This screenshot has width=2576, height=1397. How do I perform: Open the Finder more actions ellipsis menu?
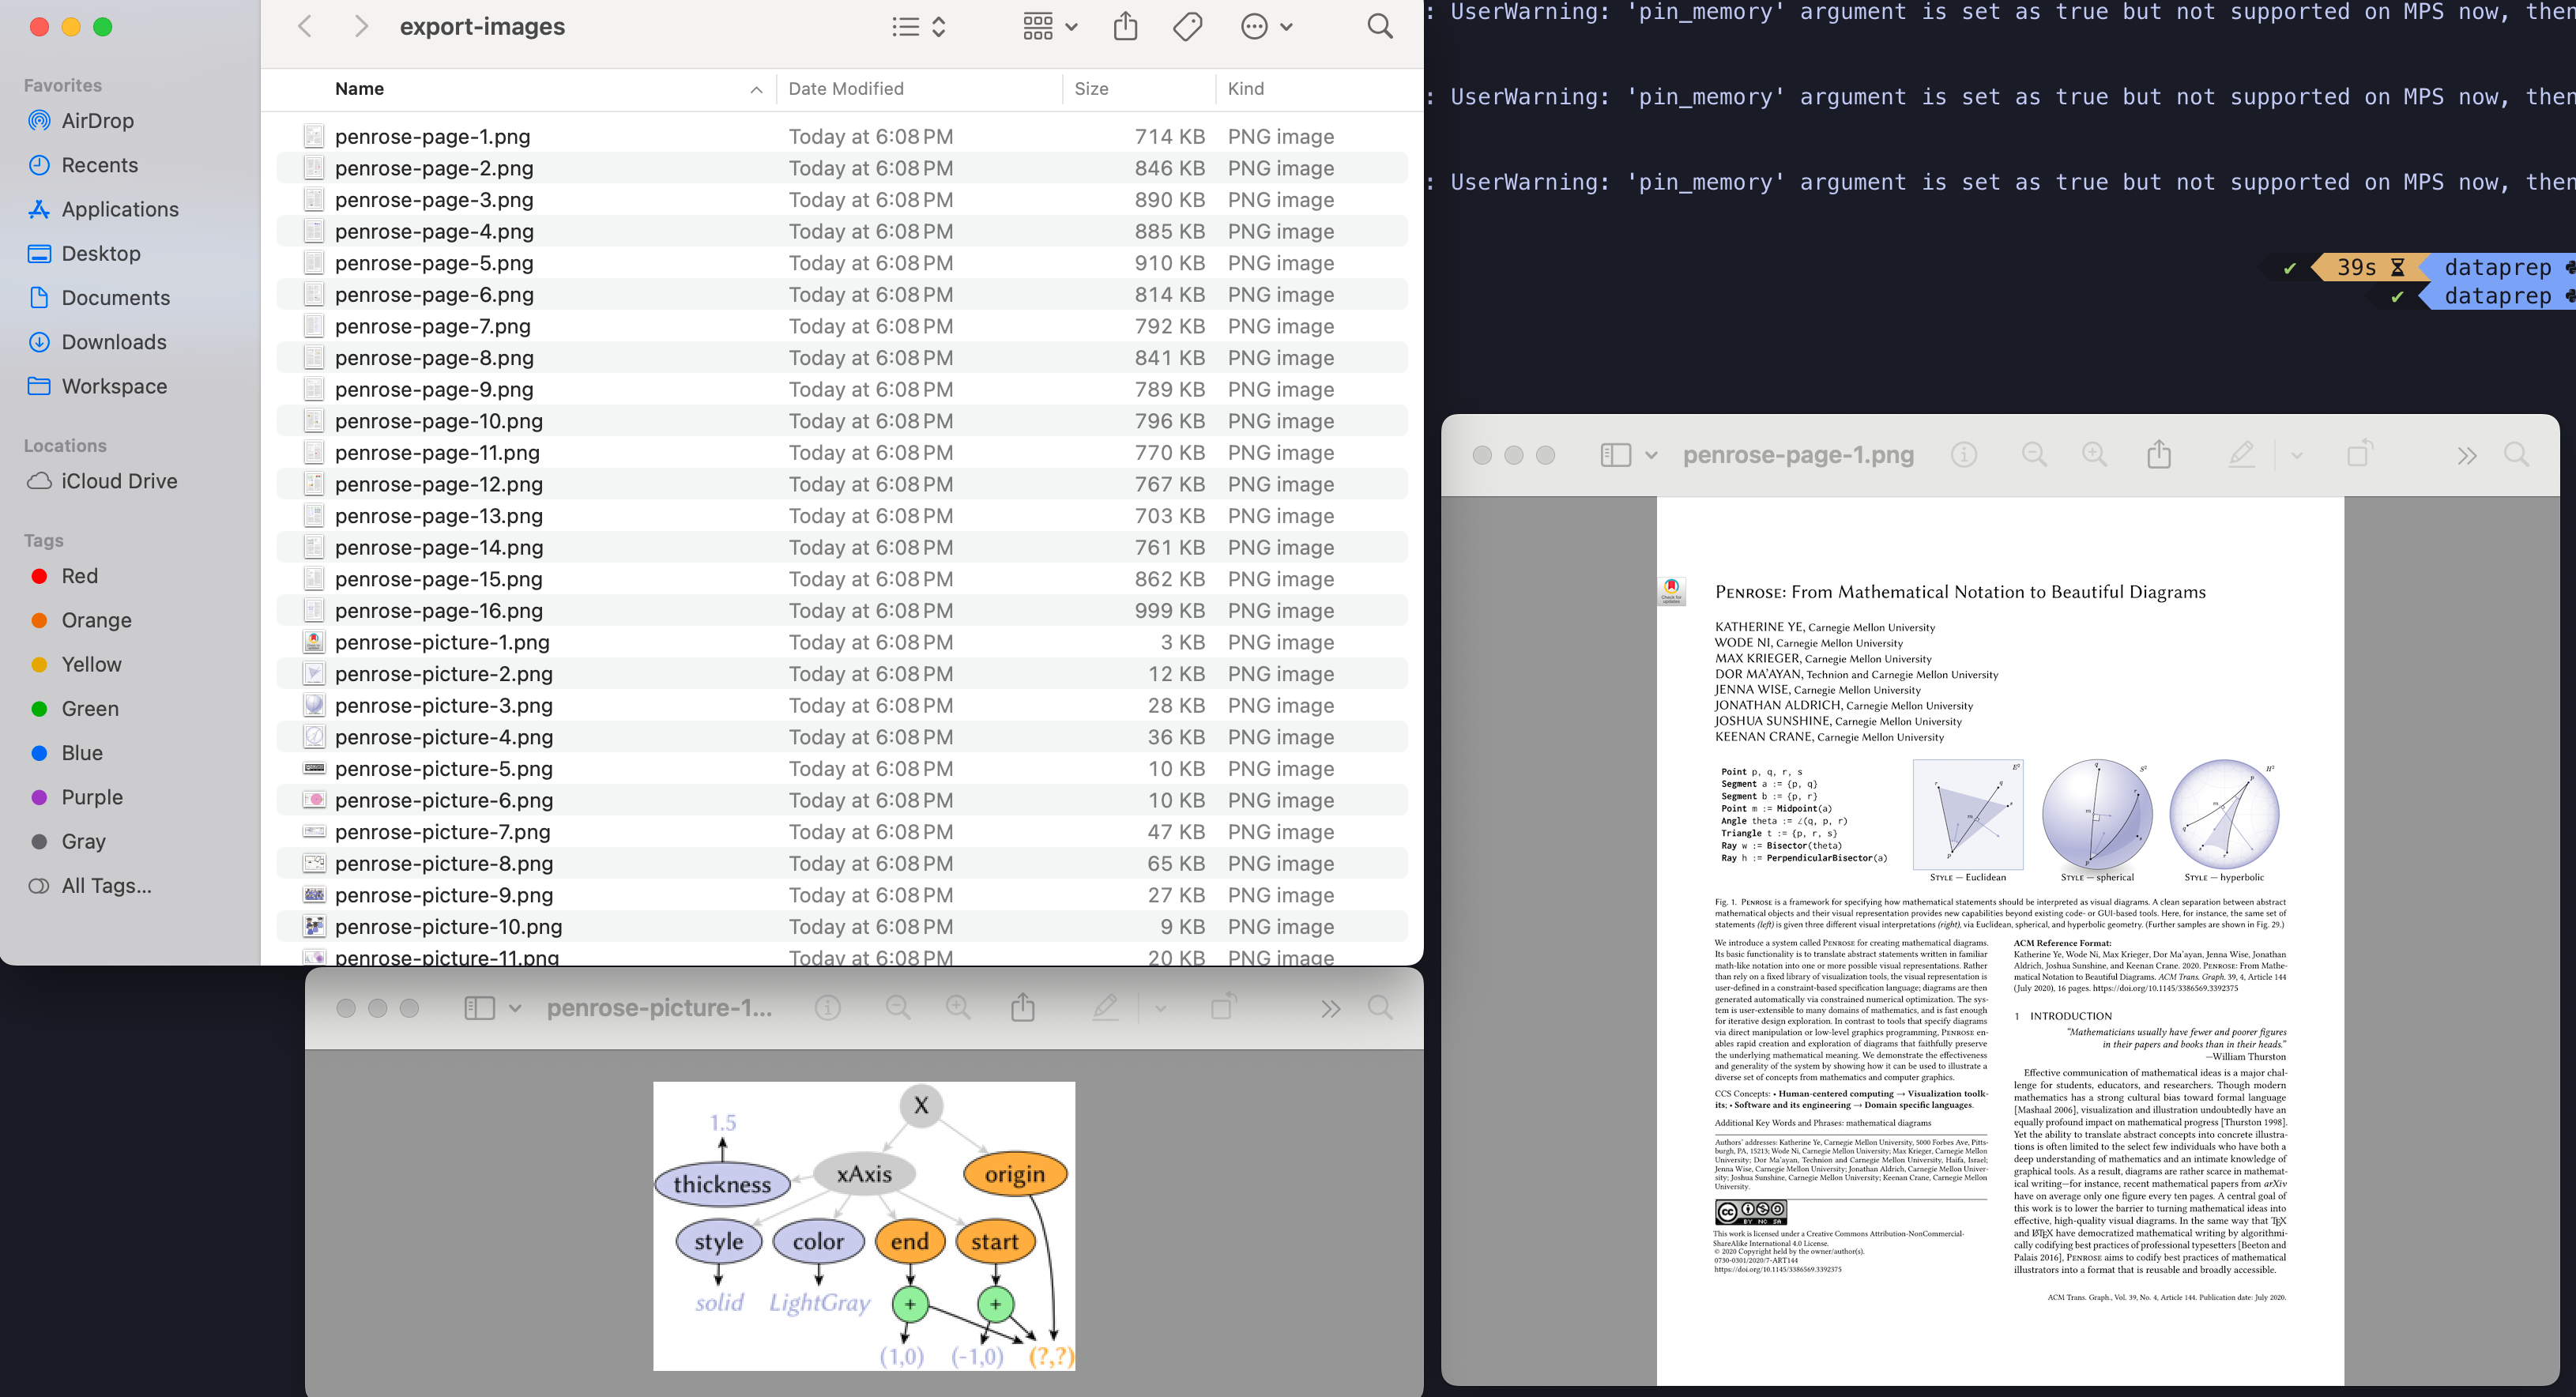[x=1266, y=27]
